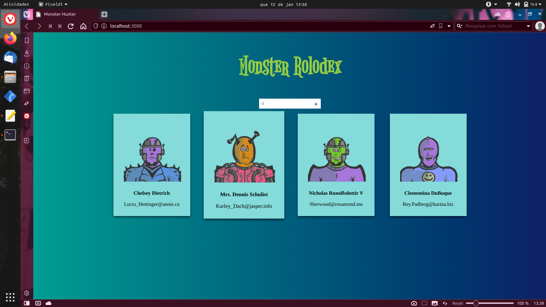
Task: Open the Translate panel in the sidebar
Action: [x=26, y=103]
